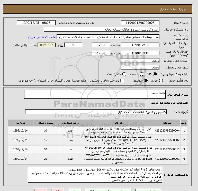Click the WD10EZEX BLUE item name
The image size is (198, 191).
tap(119, 159)
